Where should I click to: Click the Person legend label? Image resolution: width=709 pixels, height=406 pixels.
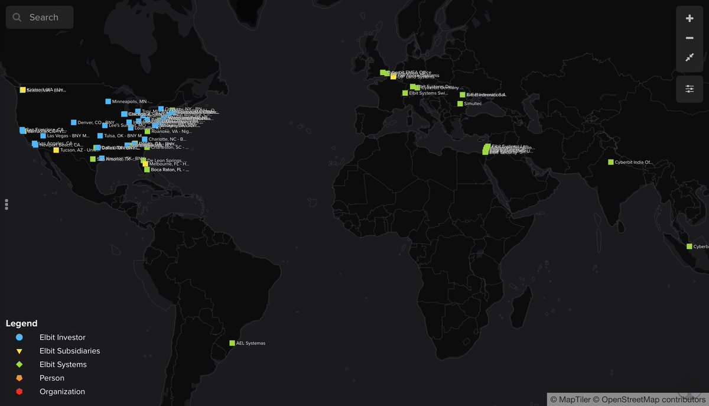(x=52, y=378)
